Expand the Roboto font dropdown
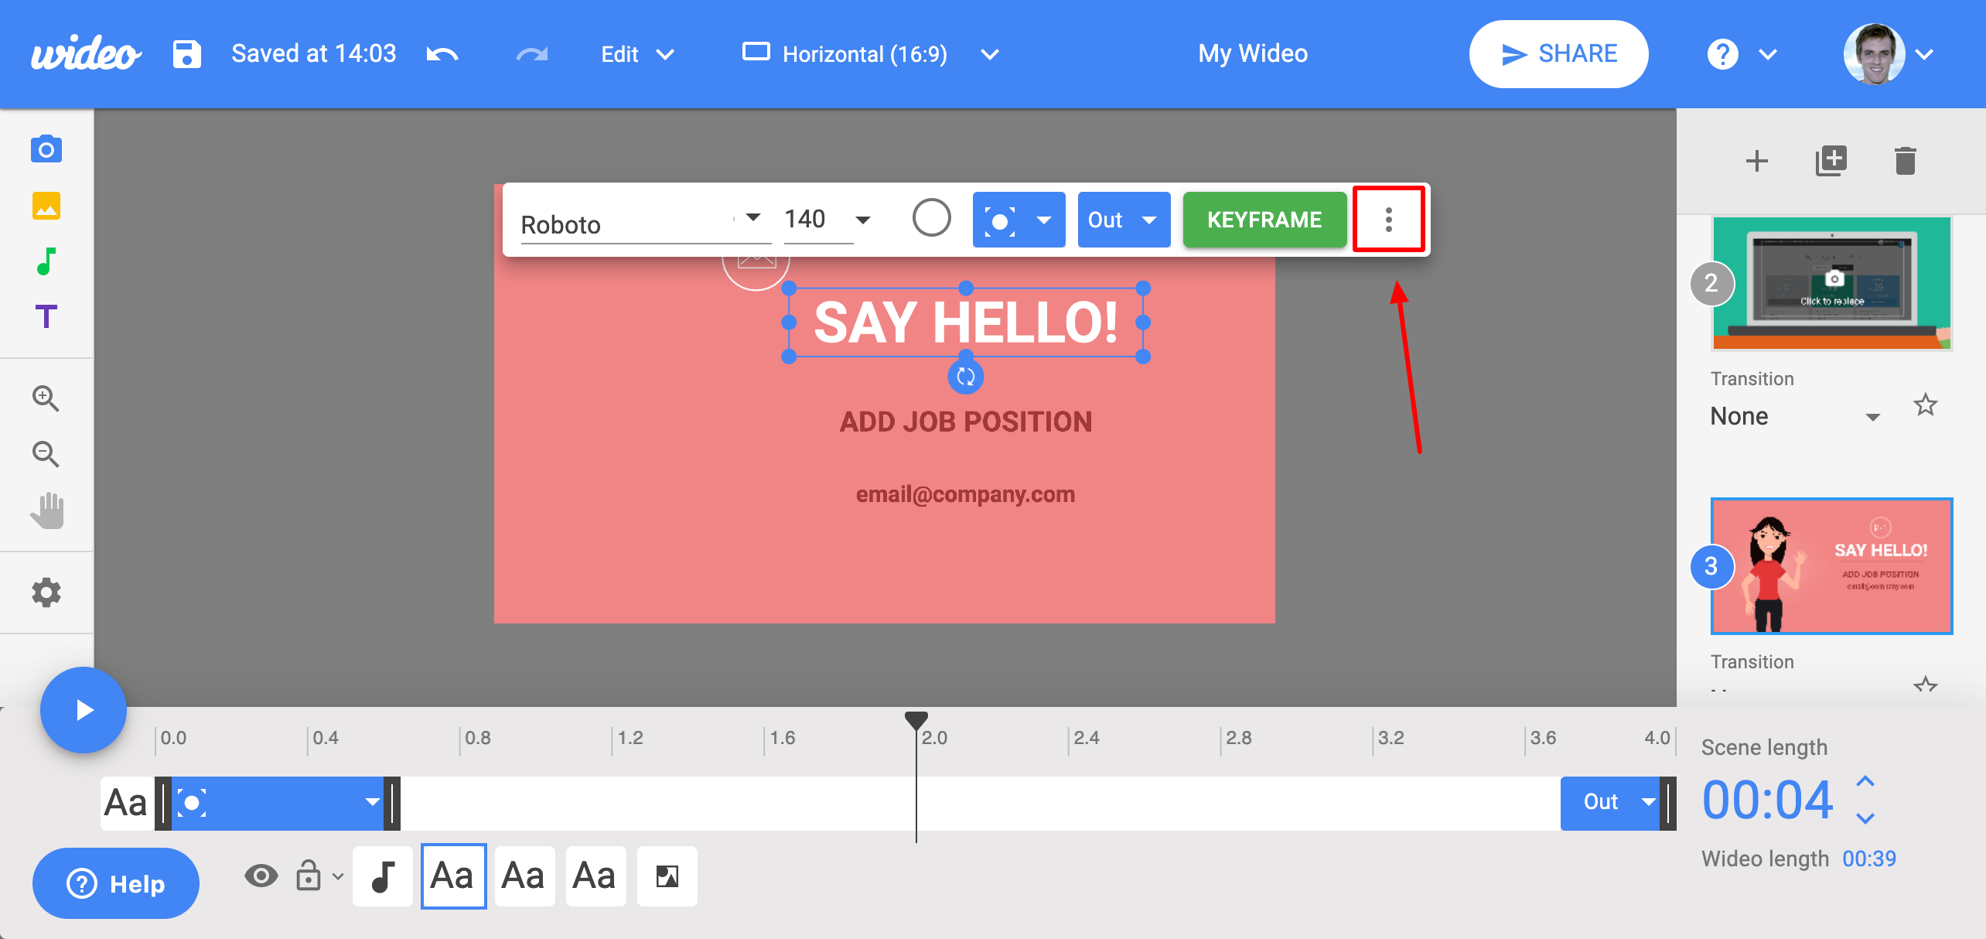This screenshot has height=939, width=1986. coord(752,219)
